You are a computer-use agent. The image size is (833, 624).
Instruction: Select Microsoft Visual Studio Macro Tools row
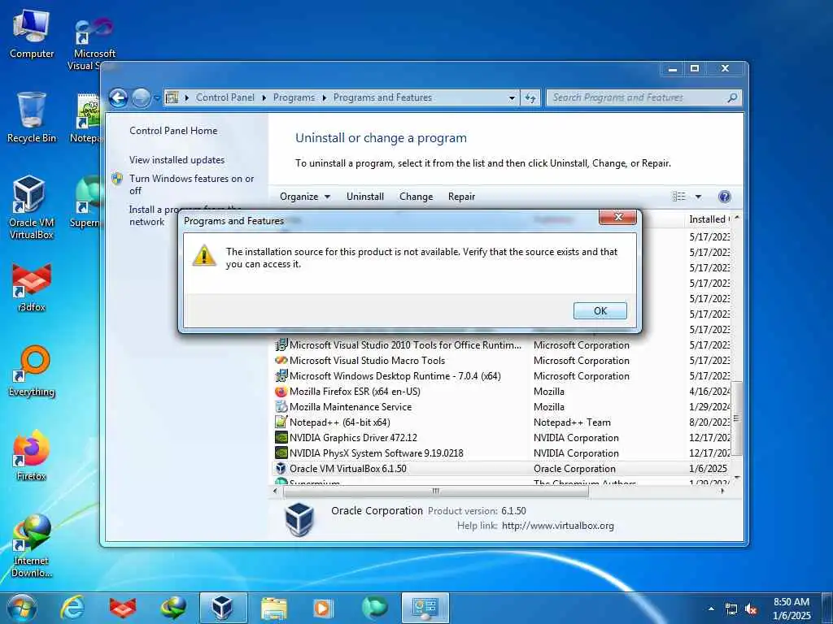click(x=502, y=360)
